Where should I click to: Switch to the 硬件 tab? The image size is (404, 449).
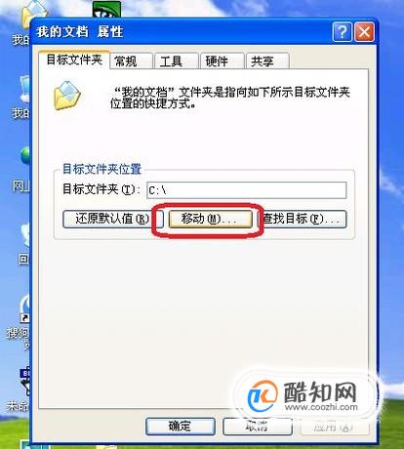click(222, 61)
